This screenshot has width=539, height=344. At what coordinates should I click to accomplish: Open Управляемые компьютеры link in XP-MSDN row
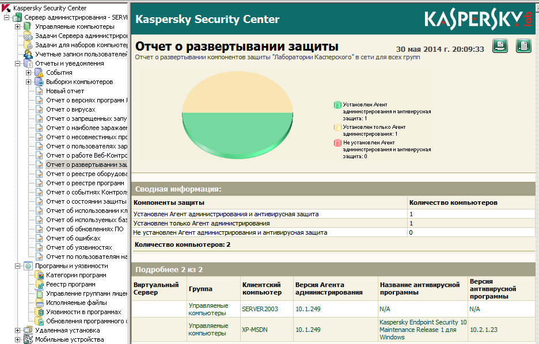(x=208, y=330)
